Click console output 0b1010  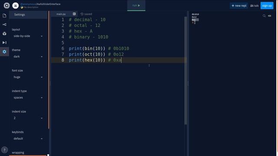point(195,14)
